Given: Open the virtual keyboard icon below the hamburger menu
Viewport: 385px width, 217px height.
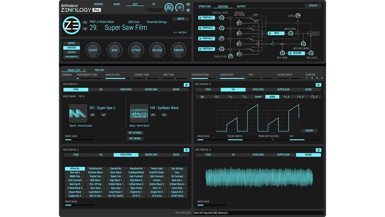Looking at the screenshot, I should click(x=188, y=10).
